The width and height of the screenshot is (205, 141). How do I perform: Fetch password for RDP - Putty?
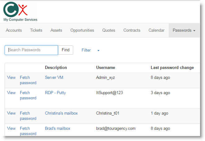(x=28, y=95)
